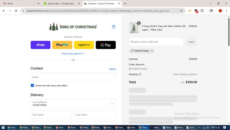Close the Gmail tab

click(39, 4)
